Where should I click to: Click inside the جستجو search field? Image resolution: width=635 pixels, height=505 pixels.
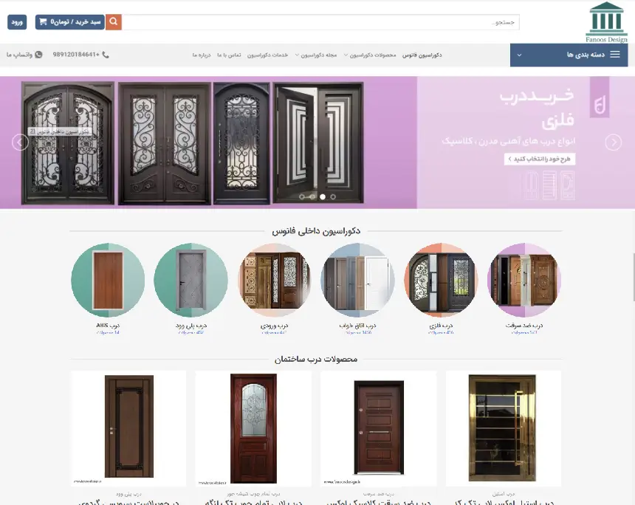pos(320,22)
